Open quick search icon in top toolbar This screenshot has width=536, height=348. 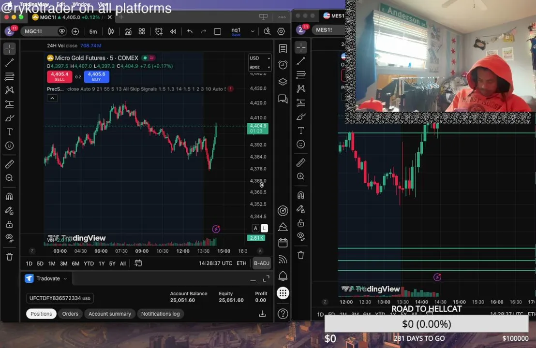coord(267,31)
